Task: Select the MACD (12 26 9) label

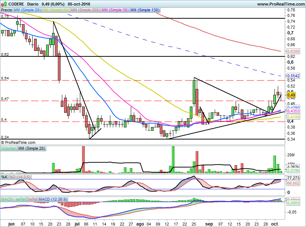Action: click(x=52, y=199)
